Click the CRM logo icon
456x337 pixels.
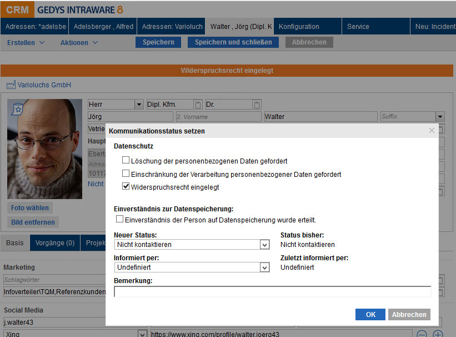point(17,9)
